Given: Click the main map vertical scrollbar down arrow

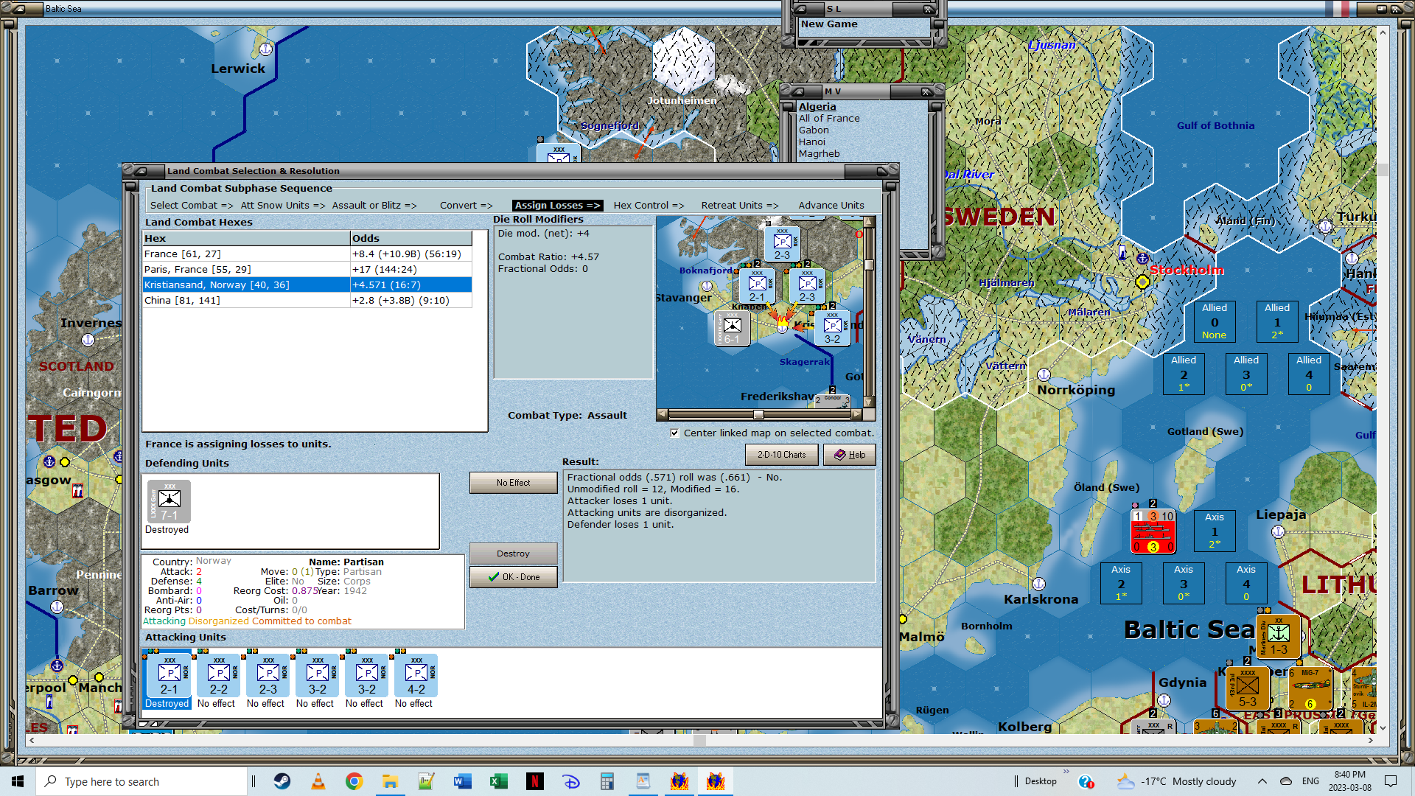Looking at the screenshot, I should coord(1383,727).
